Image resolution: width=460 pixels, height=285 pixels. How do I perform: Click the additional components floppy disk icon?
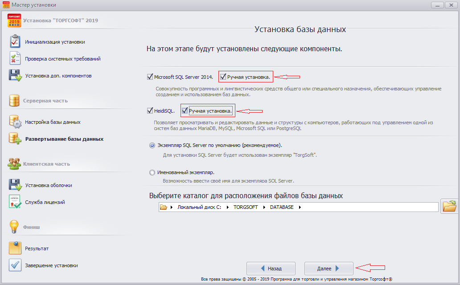click(x=15, y=75)
